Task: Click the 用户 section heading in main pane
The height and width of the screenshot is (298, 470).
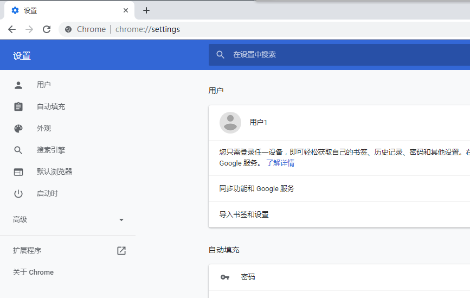Action: click(x=216, y=91)
